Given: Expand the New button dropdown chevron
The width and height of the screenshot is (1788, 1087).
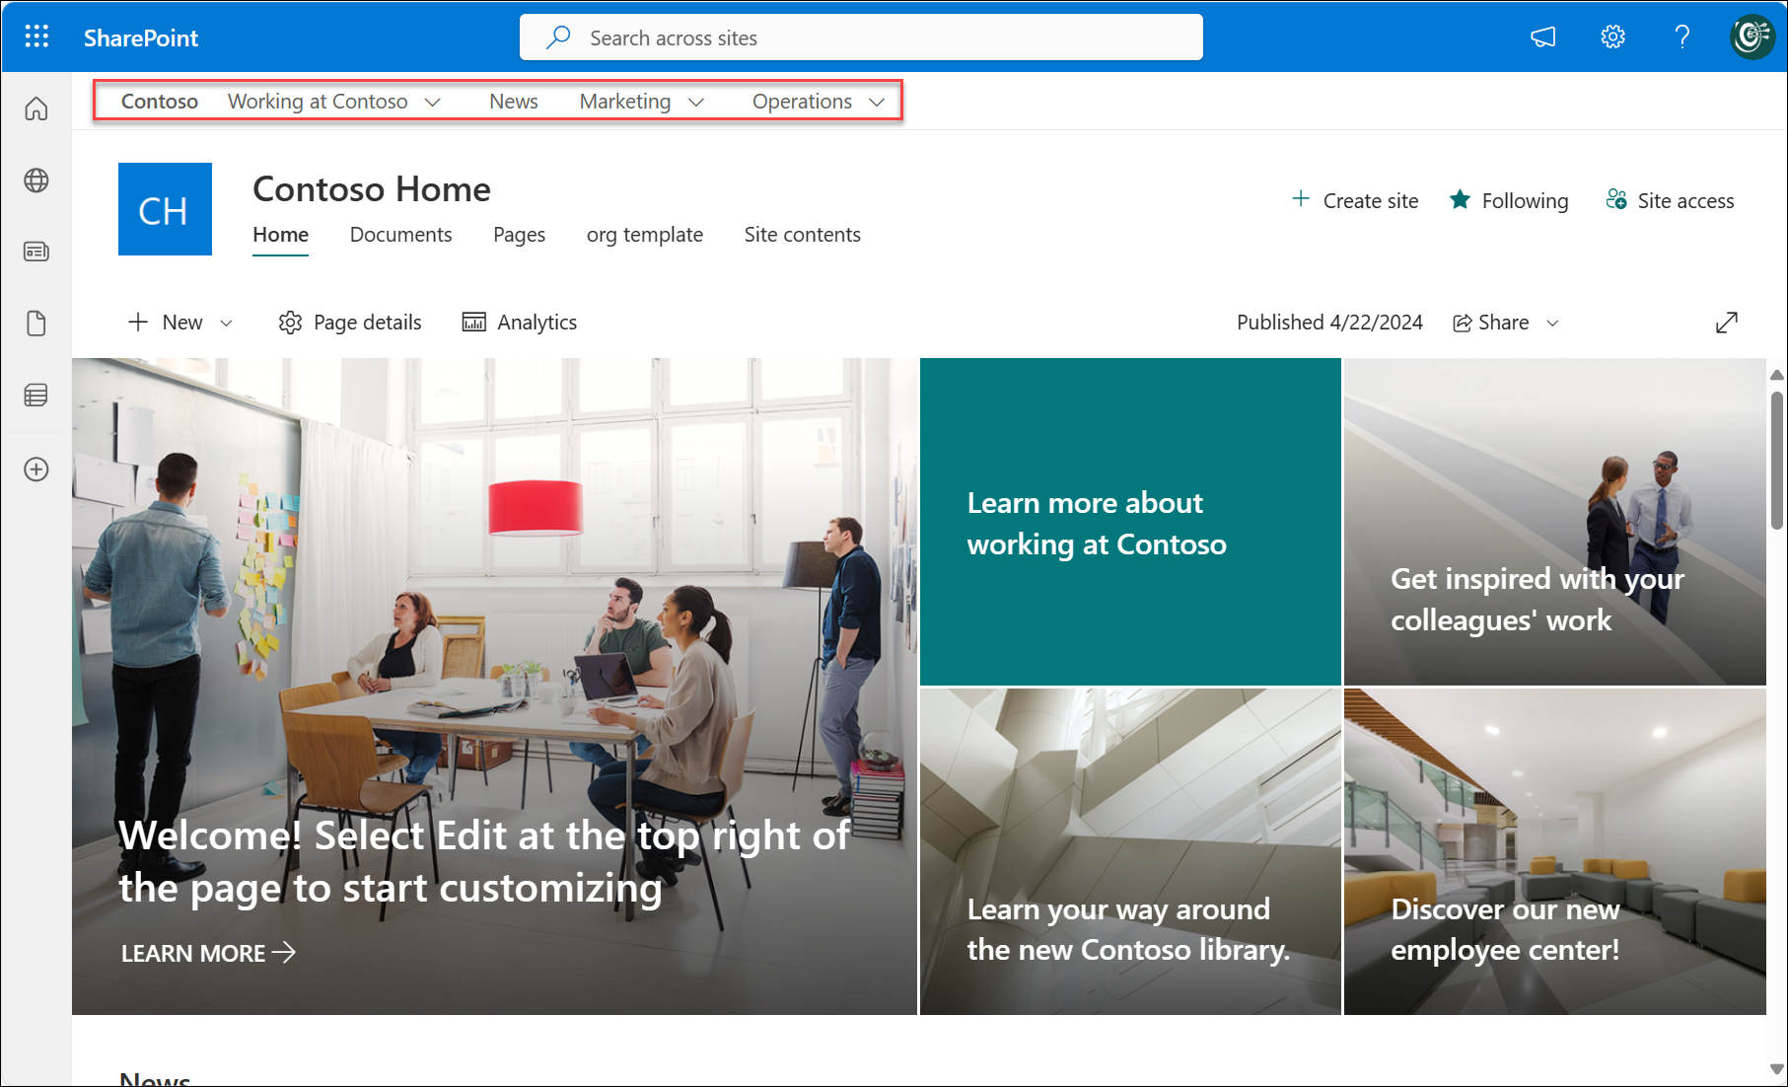Looking at the screenshot, I should click(227, 323).
